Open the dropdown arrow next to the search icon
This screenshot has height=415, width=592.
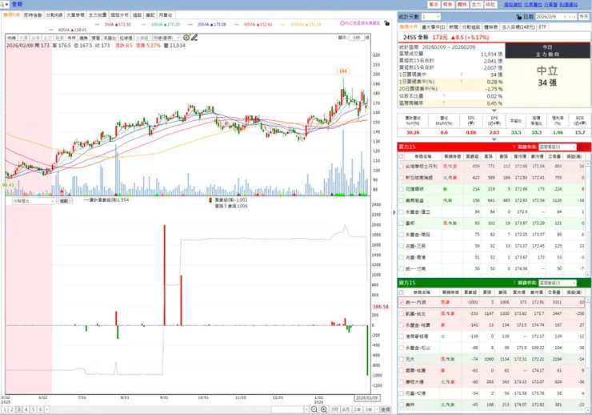(x=7, y=4)
